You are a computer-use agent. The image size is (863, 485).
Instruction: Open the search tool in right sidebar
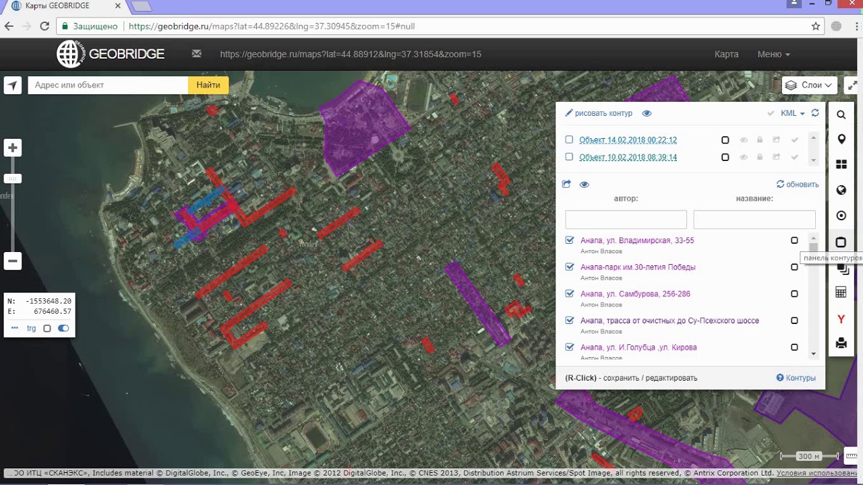tap(841, 115)
